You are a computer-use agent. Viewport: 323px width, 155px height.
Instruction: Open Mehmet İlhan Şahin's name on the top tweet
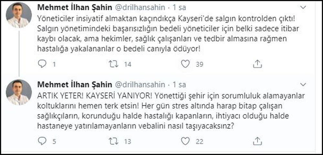75,7
